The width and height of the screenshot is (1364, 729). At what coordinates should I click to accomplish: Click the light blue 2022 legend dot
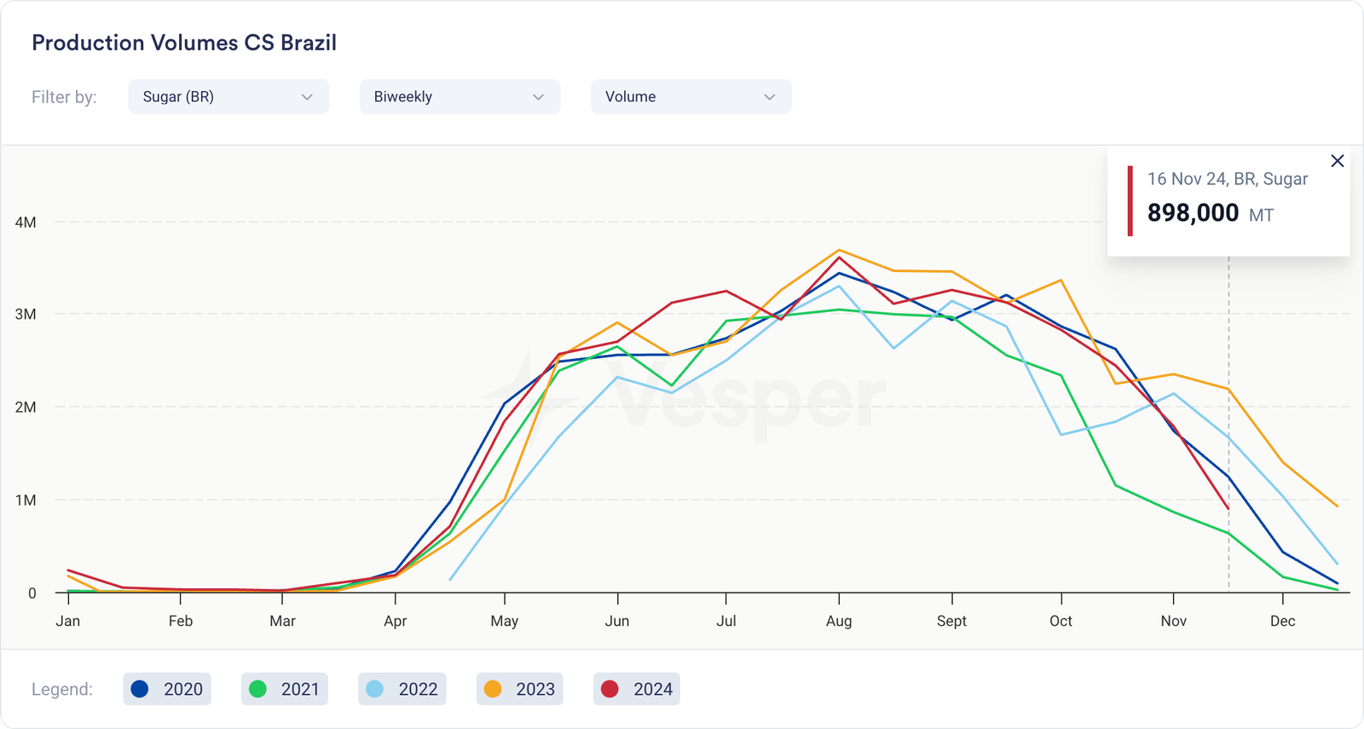[374, 689]
